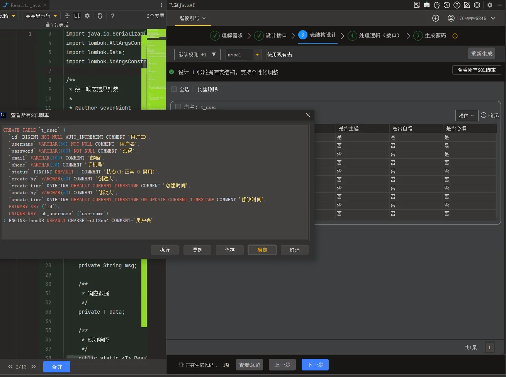Viewport: 506px width, 377px height.
Task: Open the three-dot tab options menu
Action: (x=161, y=5)
